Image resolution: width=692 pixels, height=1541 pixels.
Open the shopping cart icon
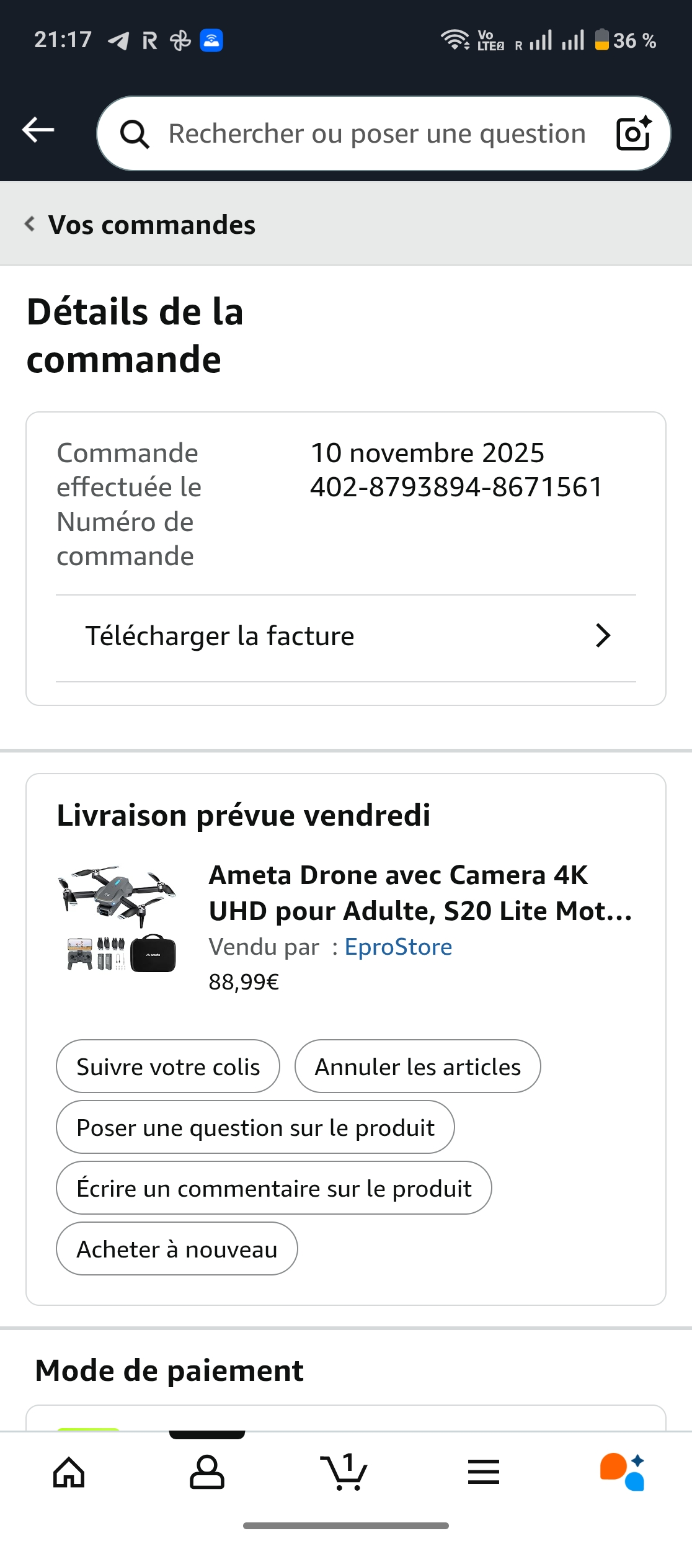pyautogui.click(x=344, y=1472)
